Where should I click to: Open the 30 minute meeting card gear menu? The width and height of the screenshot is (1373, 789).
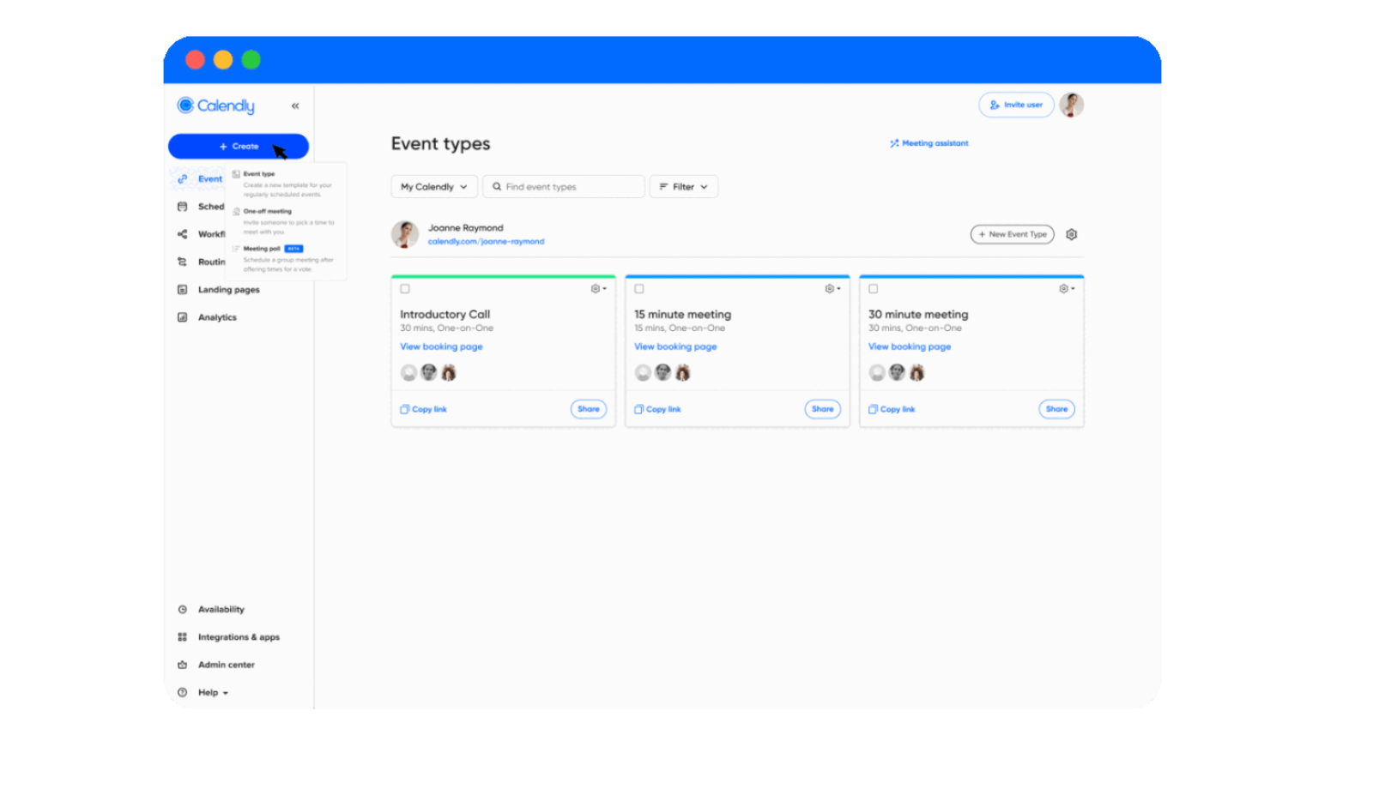[x=1067, y=289]
